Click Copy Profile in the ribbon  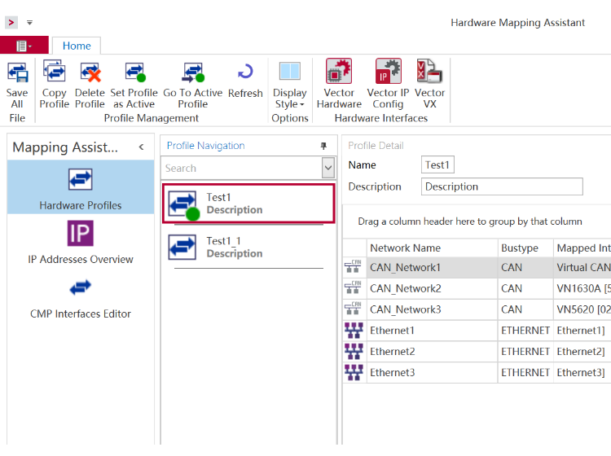pyautogui.click(x=54, y=85)
